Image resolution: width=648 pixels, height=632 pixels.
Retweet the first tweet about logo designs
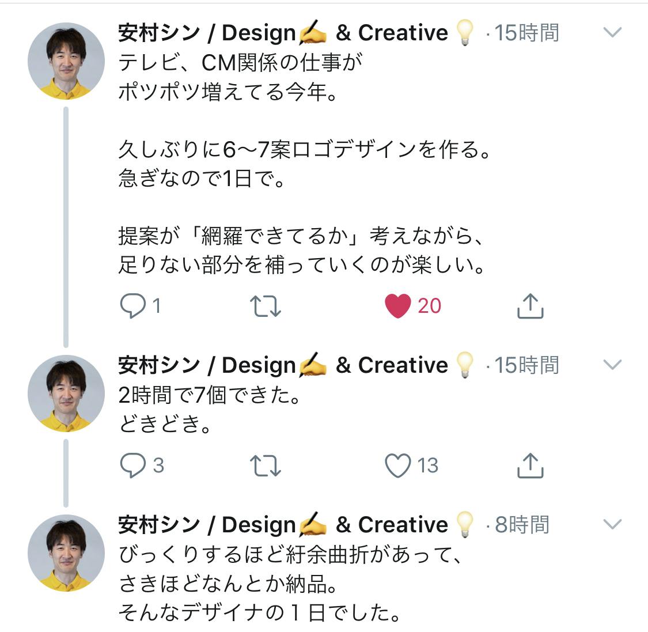(266, 306)
